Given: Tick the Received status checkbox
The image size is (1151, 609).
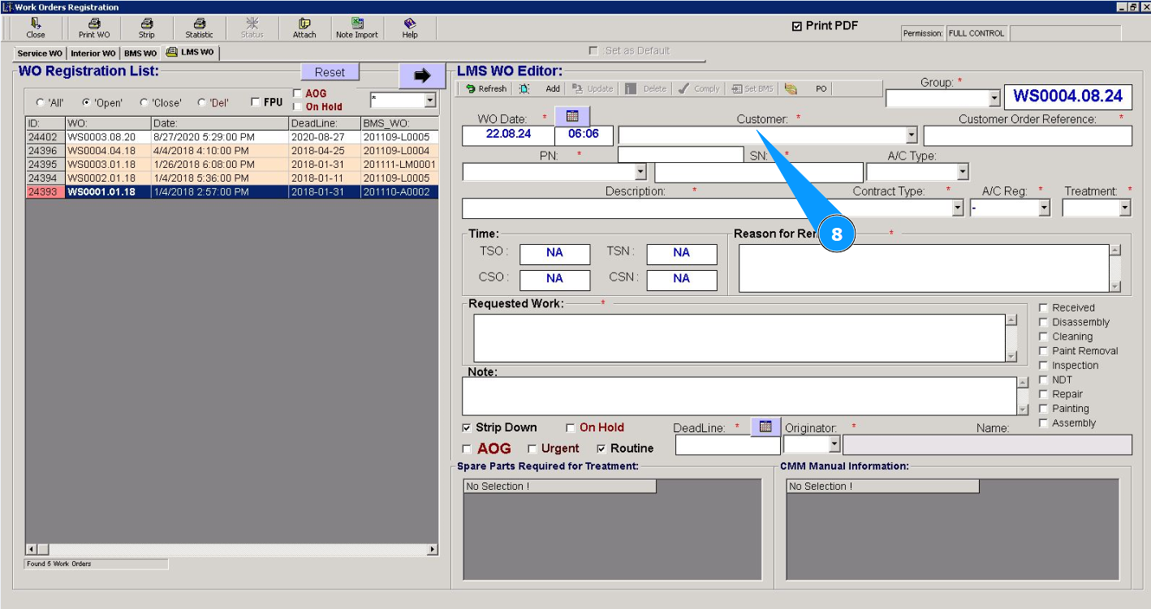Looking at the screenshot, I should click(1044, 308).
